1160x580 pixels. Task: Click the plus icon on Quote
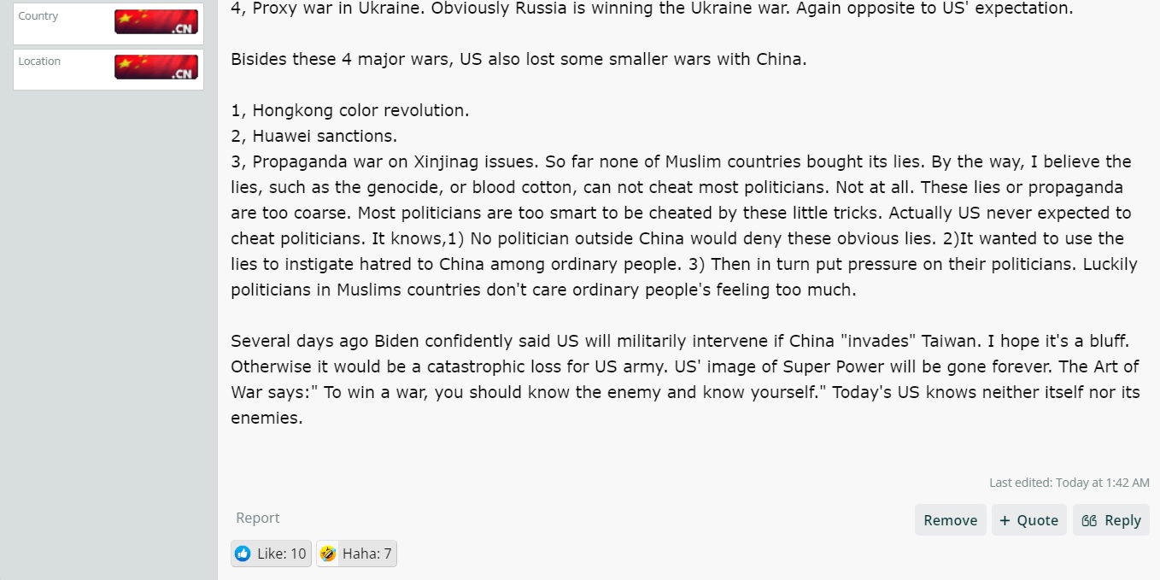pyautogui.click(x=1005, y=520)
